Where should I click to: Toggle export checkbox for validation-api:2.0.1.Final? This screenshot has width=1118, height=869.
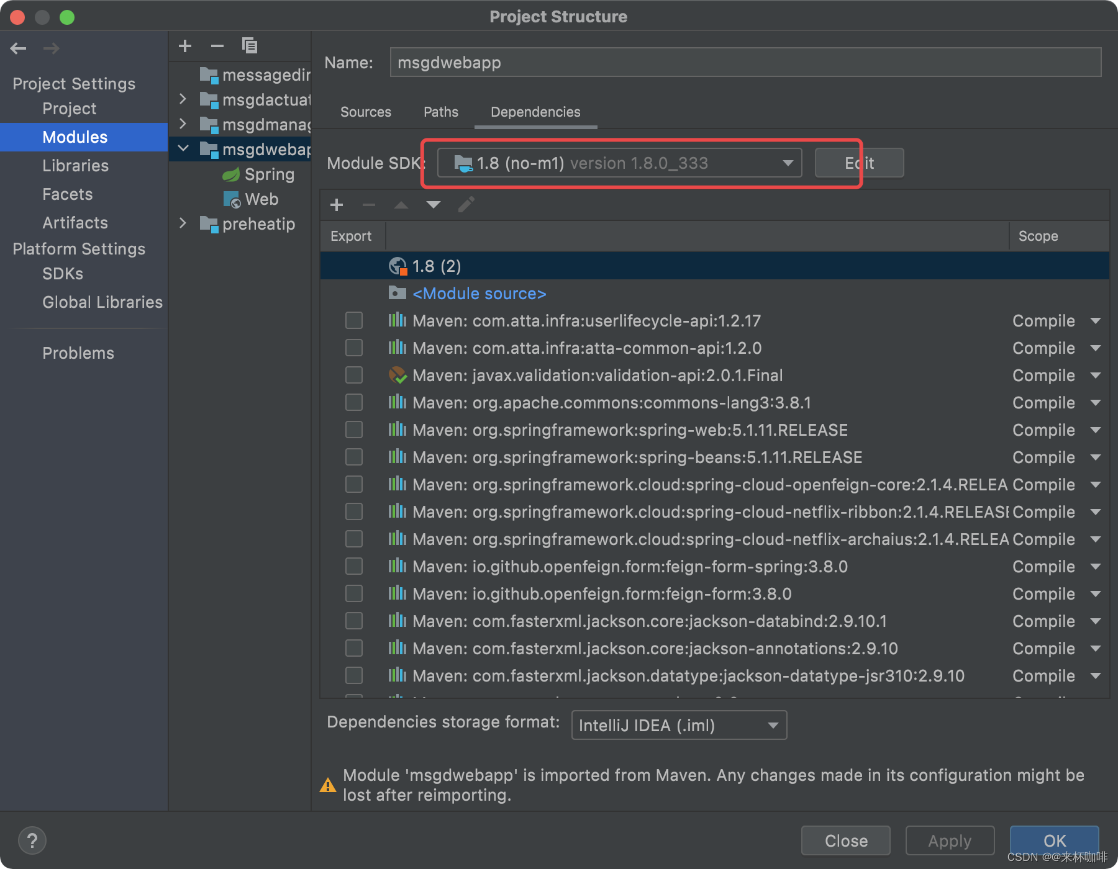click(354, 375)
